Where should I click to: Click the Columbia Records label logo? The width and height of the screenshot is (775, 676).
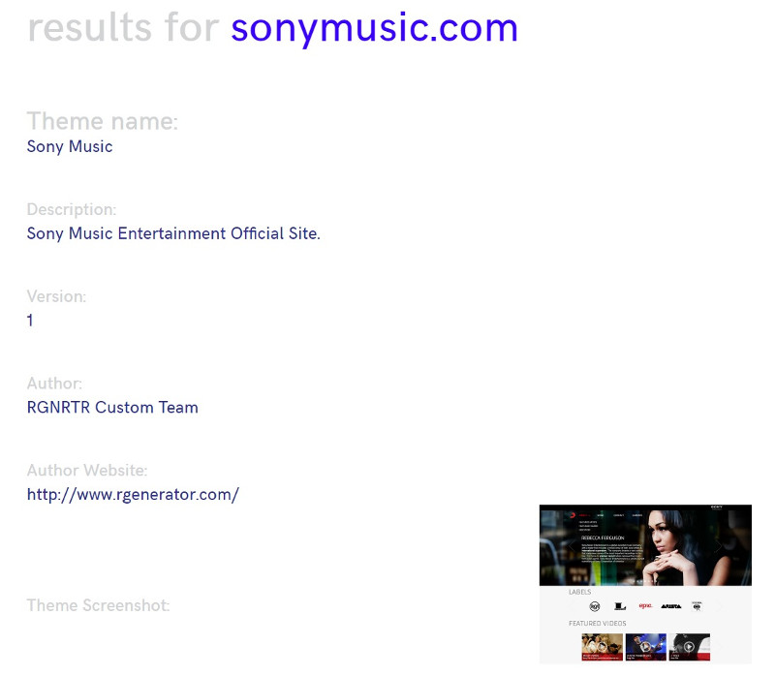pos(697,605)
